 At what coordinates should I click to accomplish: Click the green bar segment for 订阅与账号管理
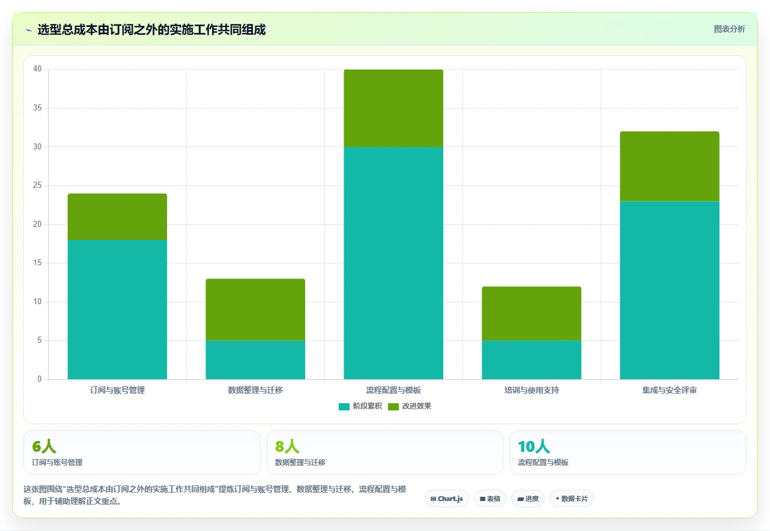tap(117, 217)
